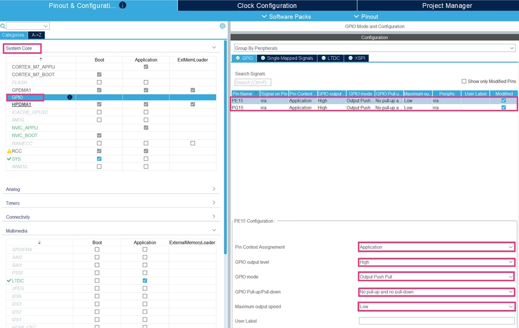This screenshot has width=519, height=328.
Task: Sort table by User Label column
Action: click(475, 94)
